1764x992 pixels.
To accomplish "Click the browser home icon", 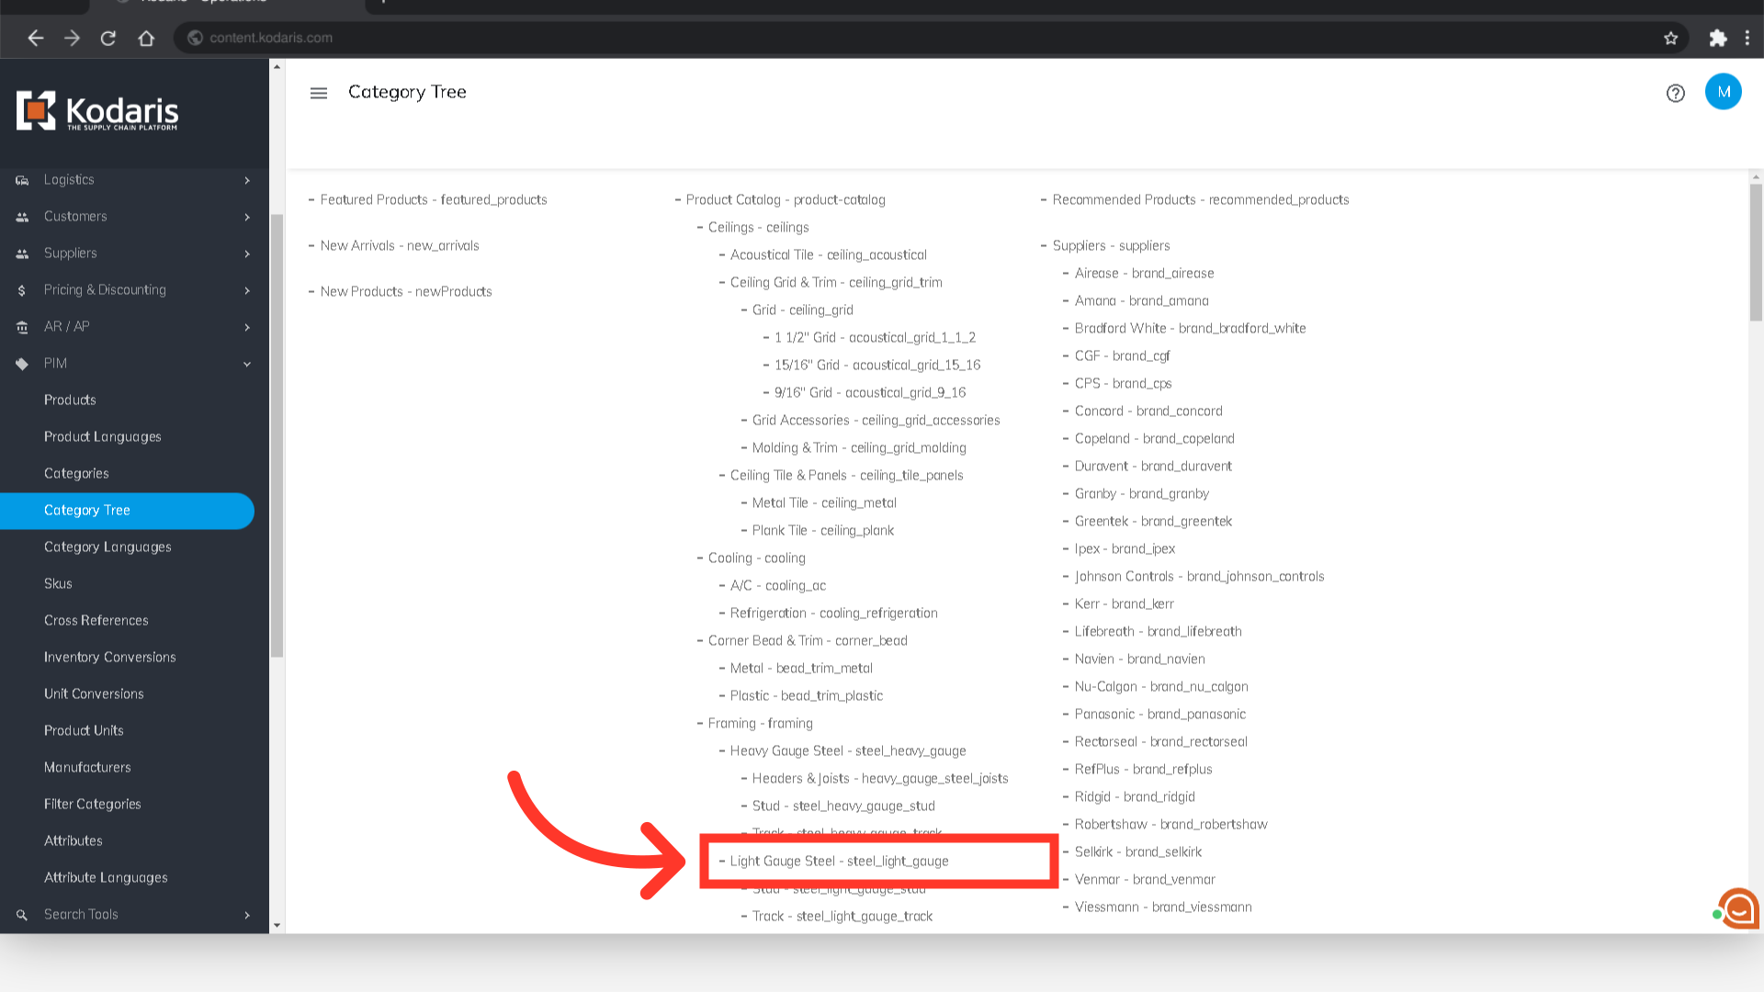I will 146,38.
